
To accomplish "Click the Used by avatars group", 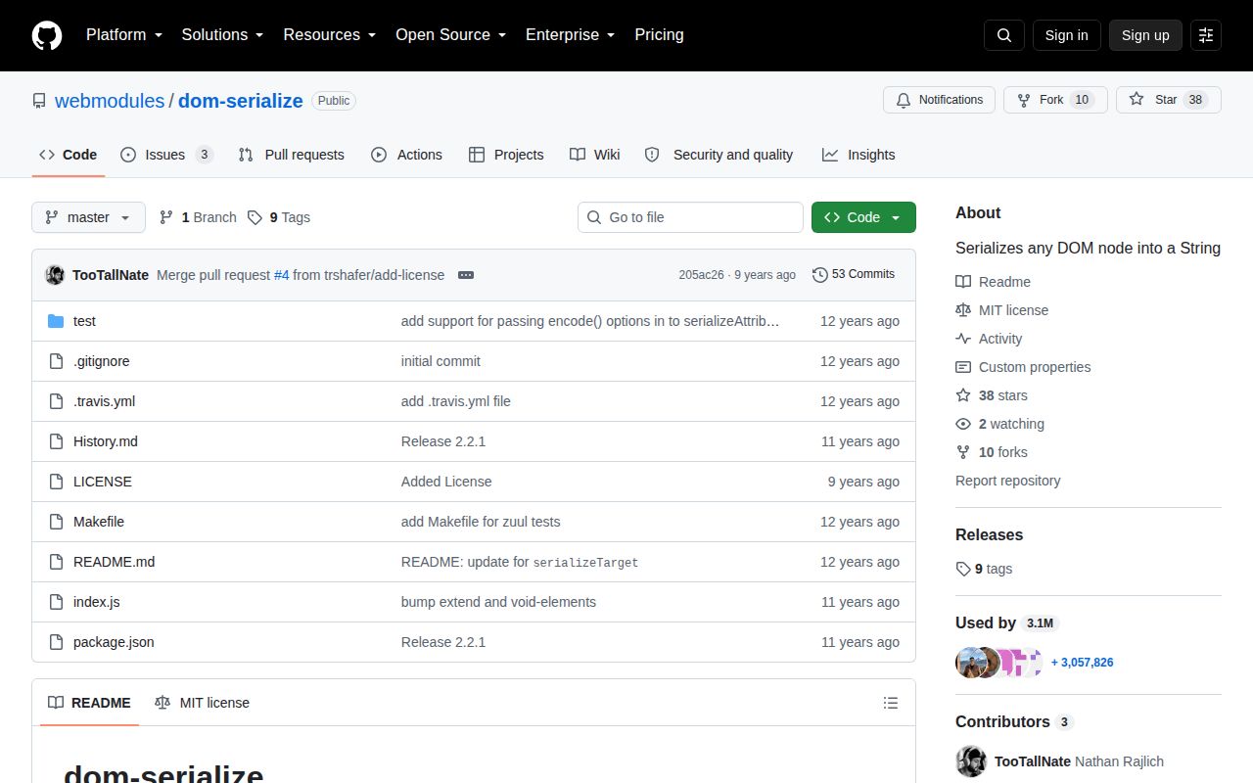I will pyautogui.click(x=998, y=663).
